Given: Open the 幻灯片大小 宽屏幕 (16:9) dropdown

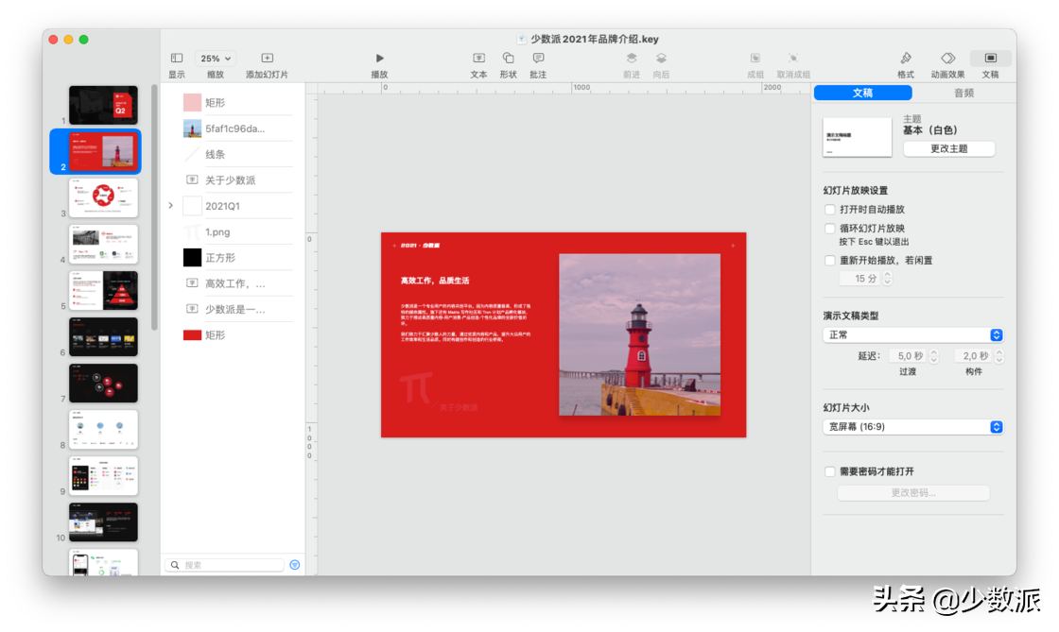Looking at the screenshot, I should [913, 427].
